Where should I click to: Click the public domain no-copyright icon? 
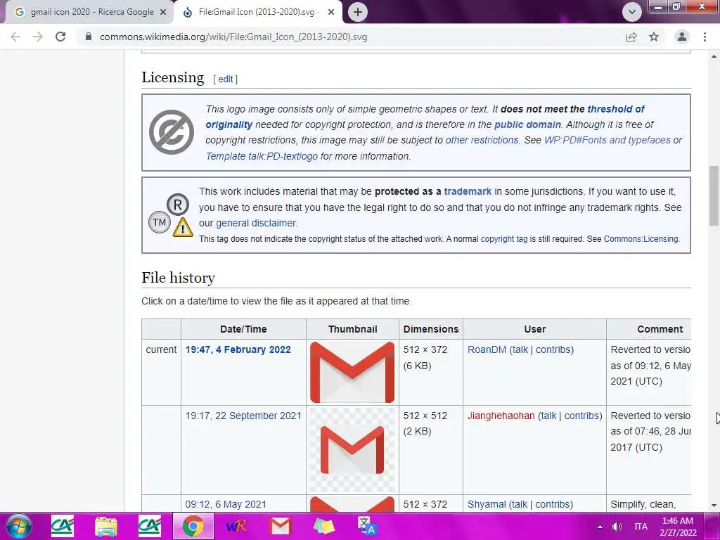[x=172, y=131]
